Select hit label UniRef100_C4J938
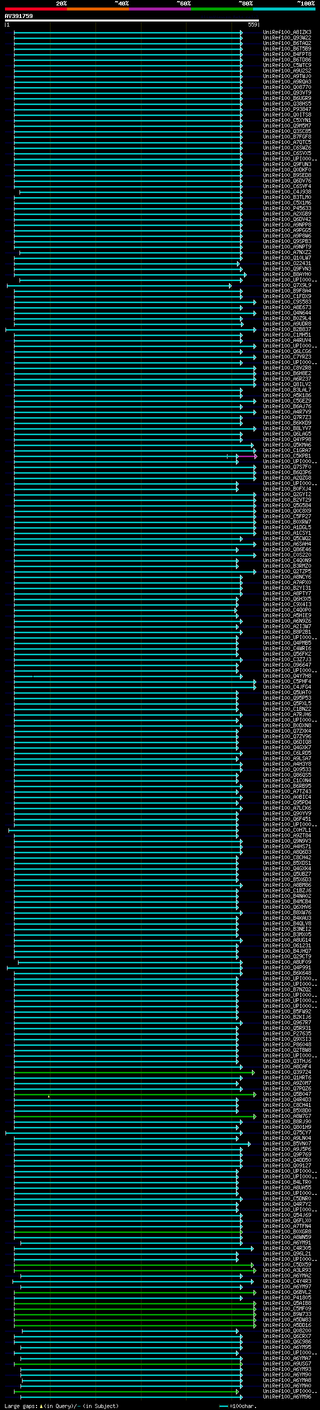The height and width of the screenshot is (1410, 320). point(286,192)
